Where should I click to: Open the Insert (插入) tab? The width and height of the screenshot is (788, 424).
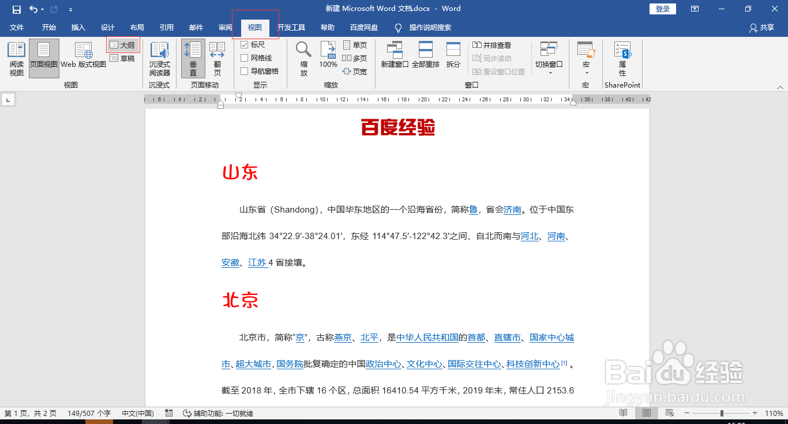pyautogui.click(x=78, y=28)
